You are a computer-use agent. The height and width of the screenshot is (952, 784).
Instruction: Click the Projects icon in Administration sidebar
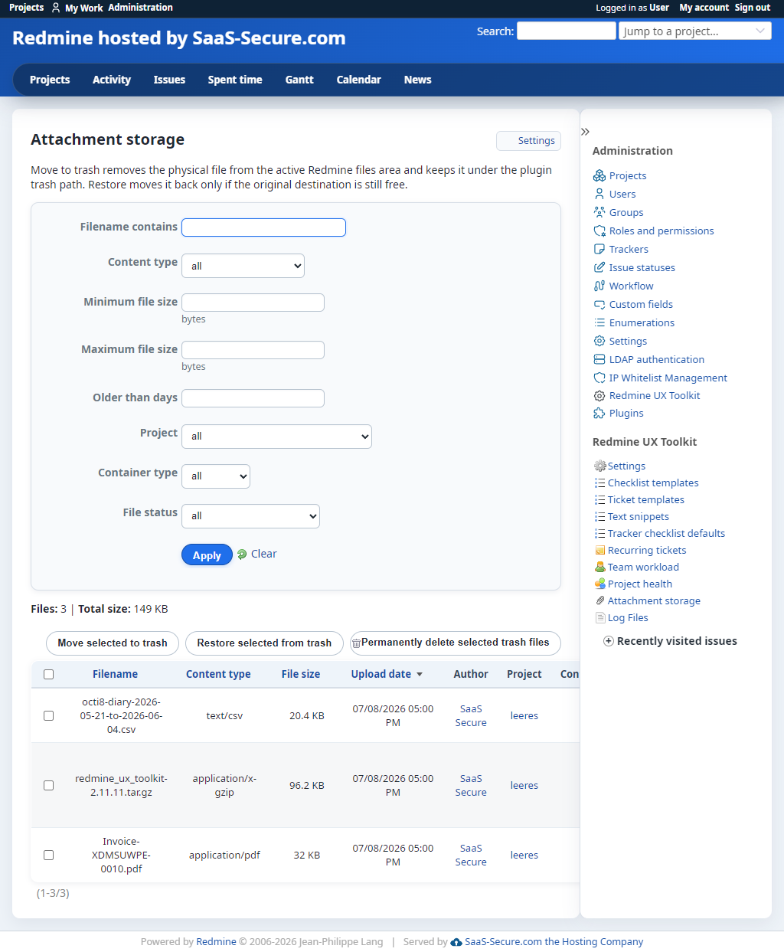point(599,175)
